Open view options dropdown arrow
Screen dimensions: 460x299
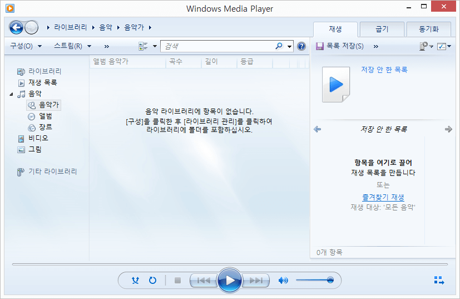[x=155, y=46]
